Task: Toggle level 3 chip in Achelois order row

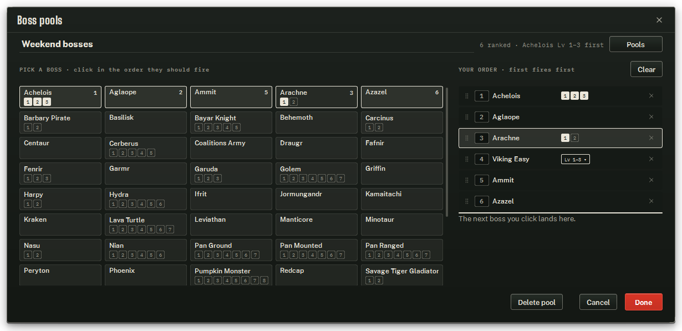Action: pyautogui.click(x=584, y=96)
